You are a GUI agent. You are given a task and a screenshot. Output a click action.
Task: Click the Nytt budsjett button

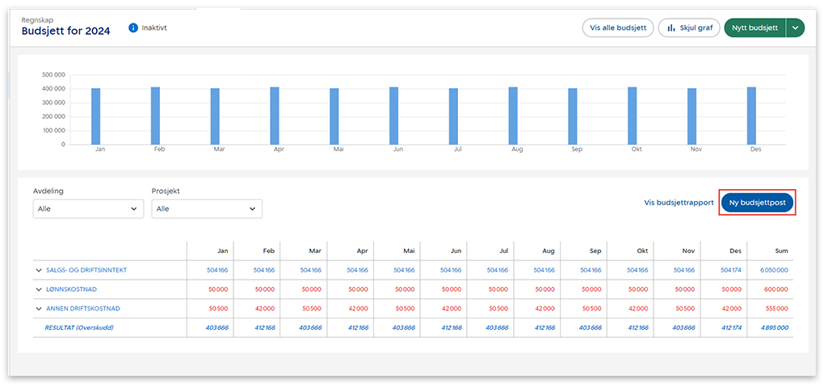755,28
